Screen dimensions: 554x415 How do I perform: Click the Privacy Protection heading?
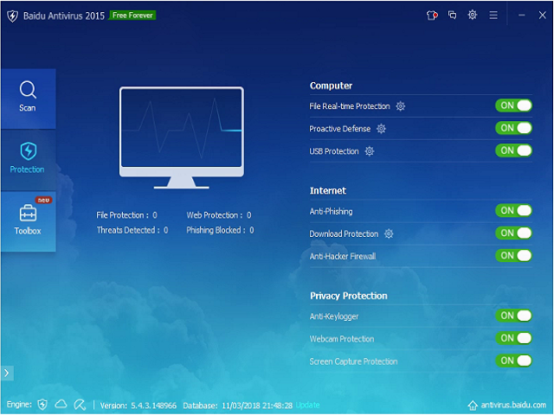348,296
